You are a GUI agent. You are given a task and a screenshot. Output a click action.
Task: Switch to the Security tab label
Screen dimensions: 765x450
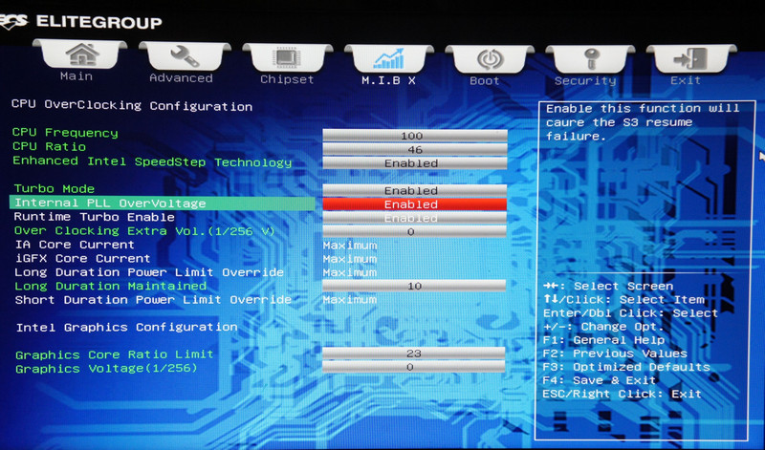585,81
